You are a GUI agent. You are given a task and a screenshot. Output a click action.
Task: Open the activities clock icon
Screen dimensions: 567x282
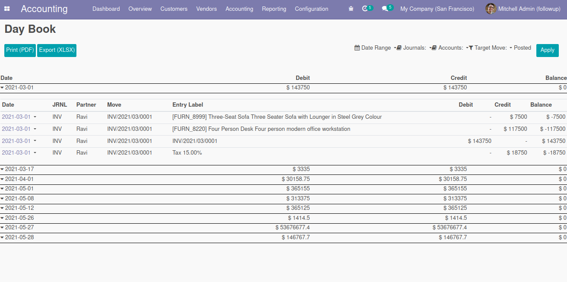coord(365,9)
